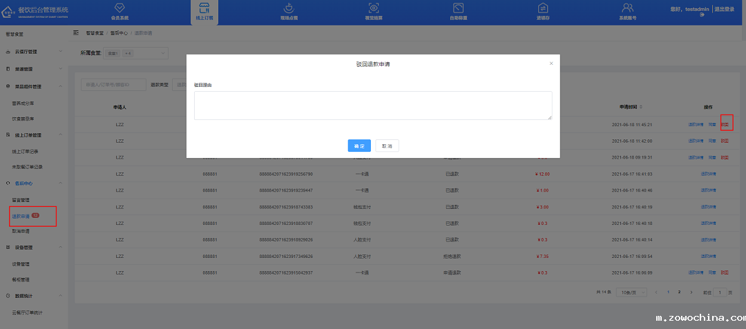Click the 取消 button in the dialog
The image size is (746, 329).
(387, 146)
